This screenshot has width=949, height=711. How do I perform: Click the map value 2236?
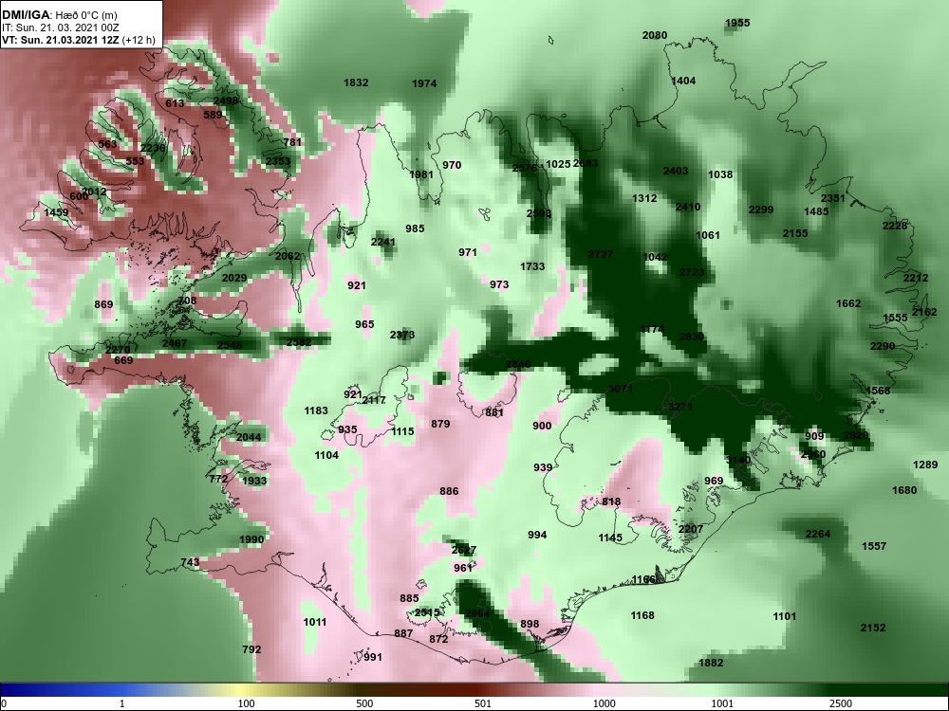[153, 148]
